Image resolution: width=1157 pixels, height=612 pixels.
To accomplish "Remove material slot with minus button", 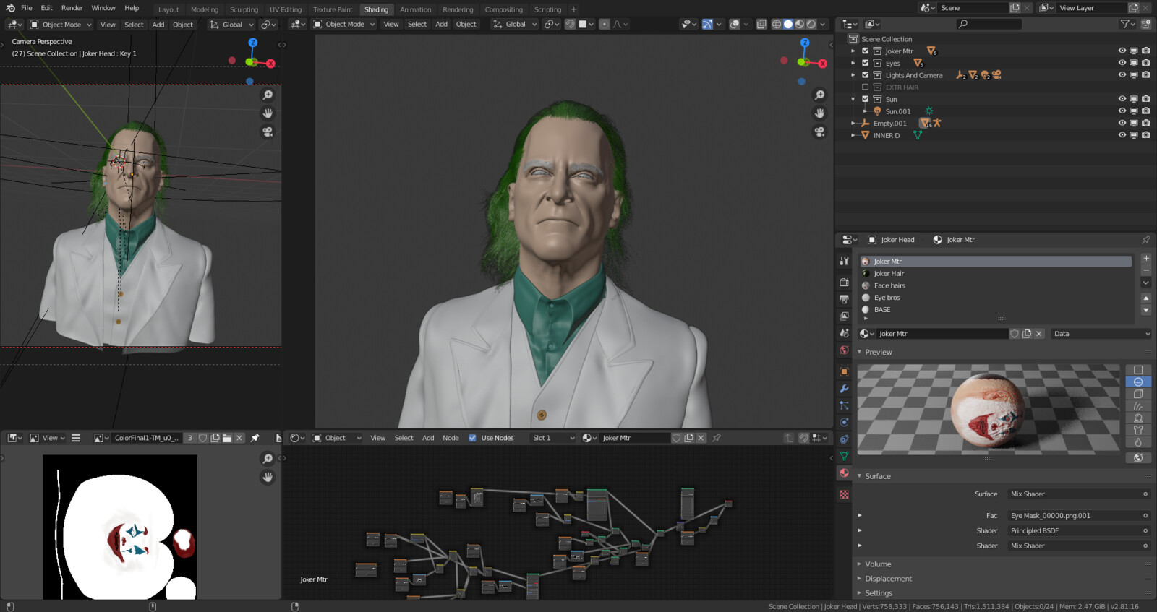I will (1146, 270).
